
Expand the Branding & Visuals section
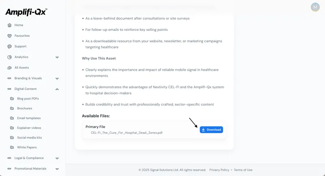coord(57,78)
